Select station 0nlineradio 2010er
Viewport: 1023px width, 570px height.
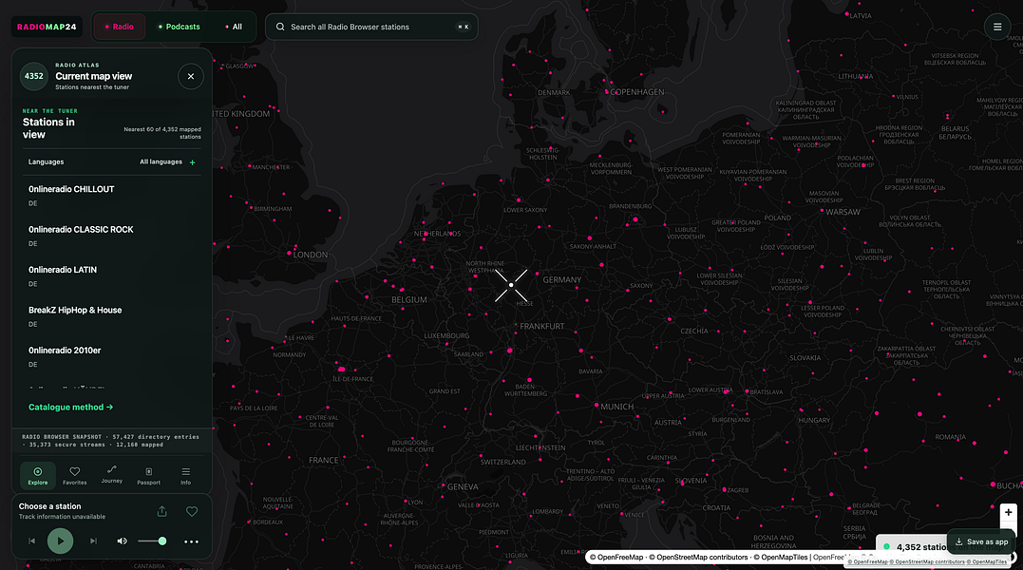coord(111,357)
